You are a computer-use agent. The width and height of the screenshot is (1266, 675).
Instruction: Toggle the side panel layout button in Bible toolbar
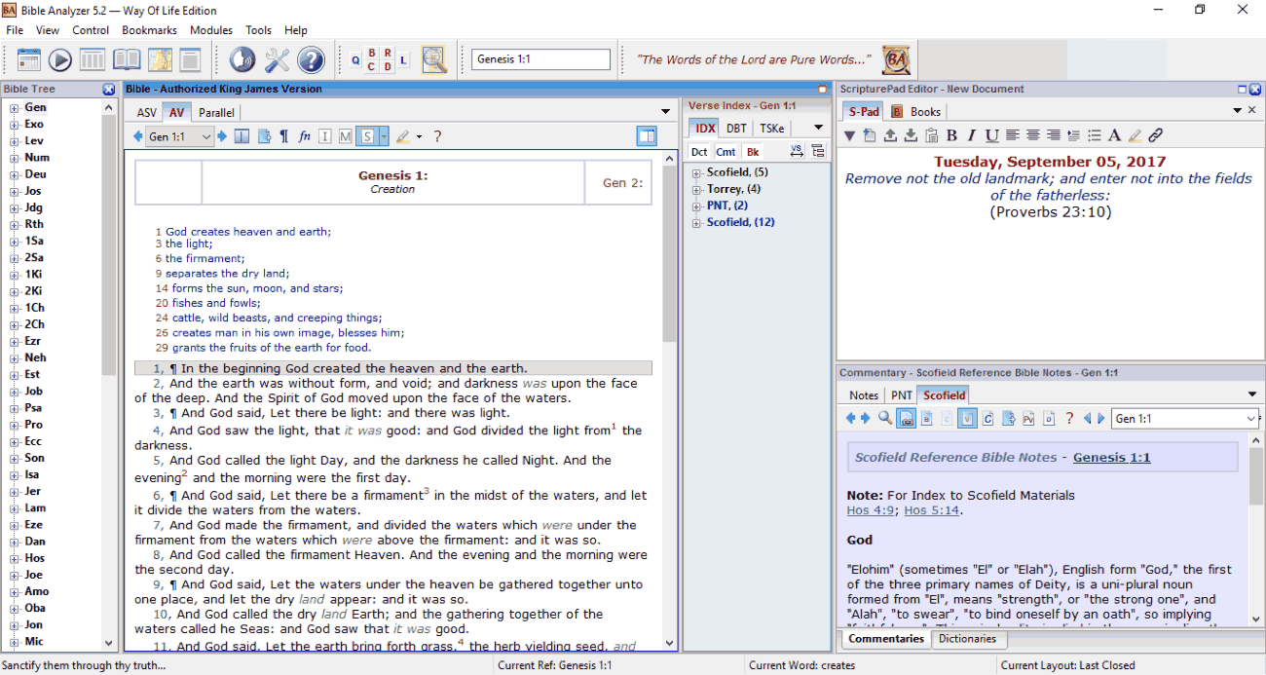[646, 136]
